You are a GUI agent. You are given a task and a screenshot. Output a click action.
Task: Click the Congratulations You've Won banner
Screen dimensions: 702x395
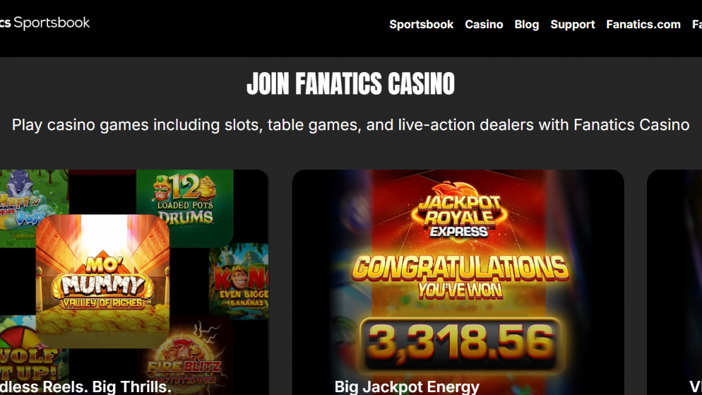pos(460,276)
